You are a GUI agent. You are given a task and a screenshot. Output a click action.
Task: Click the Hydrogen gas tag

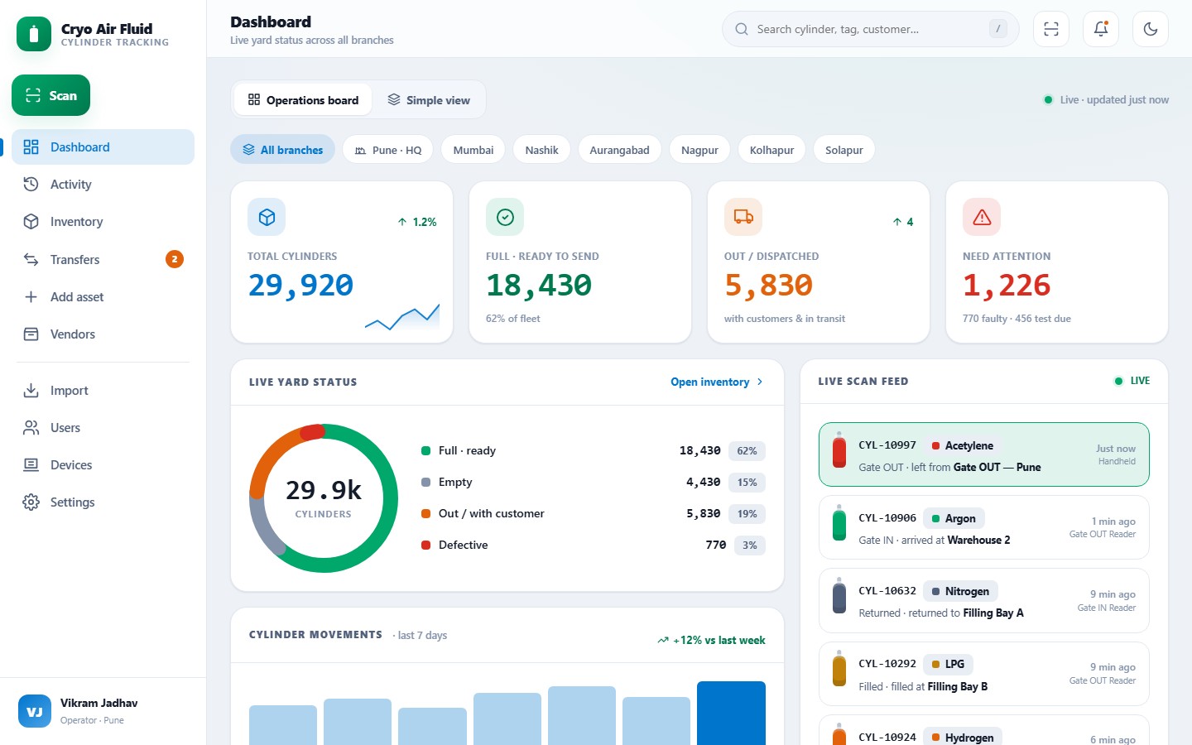[x=962, y=737]
